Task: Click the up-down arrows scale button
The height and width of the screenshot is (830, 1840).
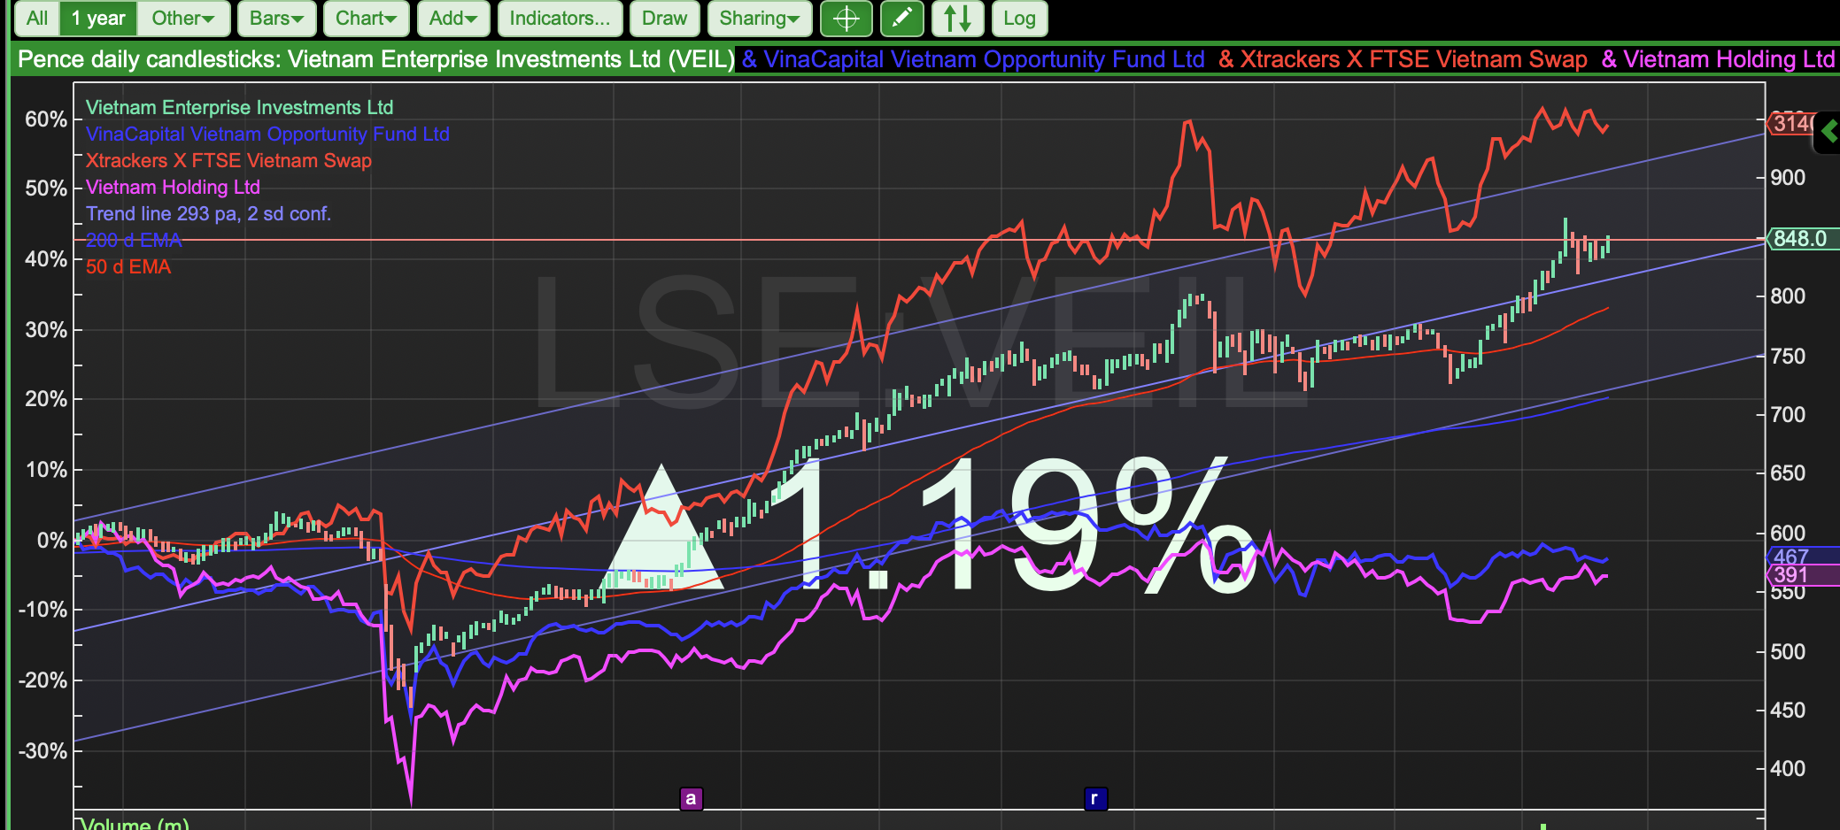Action: coord(957,19)
